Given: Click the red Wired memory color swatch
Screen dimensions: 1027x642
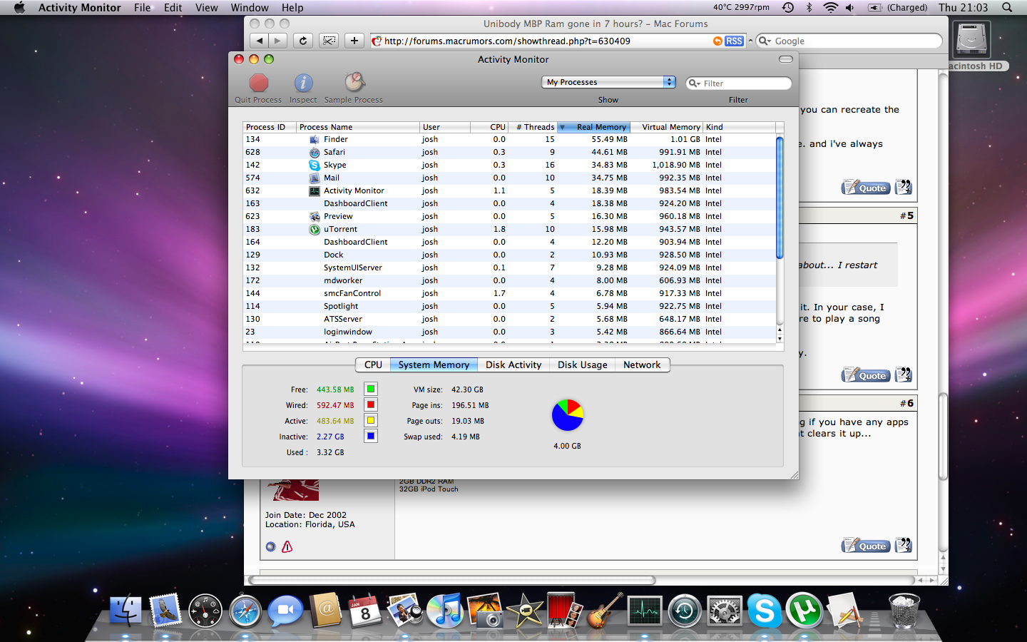Looking at the screenshot, I should (371, 404).
